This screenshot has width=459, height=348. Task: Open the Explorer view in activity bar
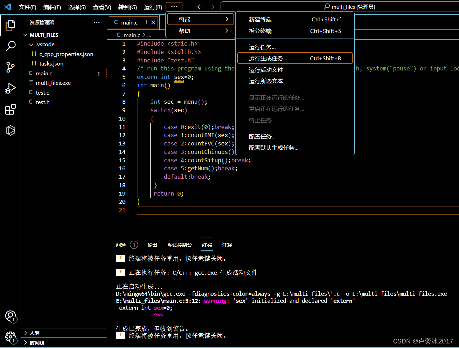(x=11, y=25)
